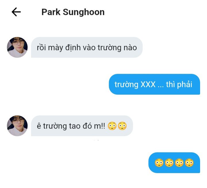The image size is (207, 188).
Task: Tap avatar beside 'ê trường tao đó' message
Action: (x=17, y=126)
